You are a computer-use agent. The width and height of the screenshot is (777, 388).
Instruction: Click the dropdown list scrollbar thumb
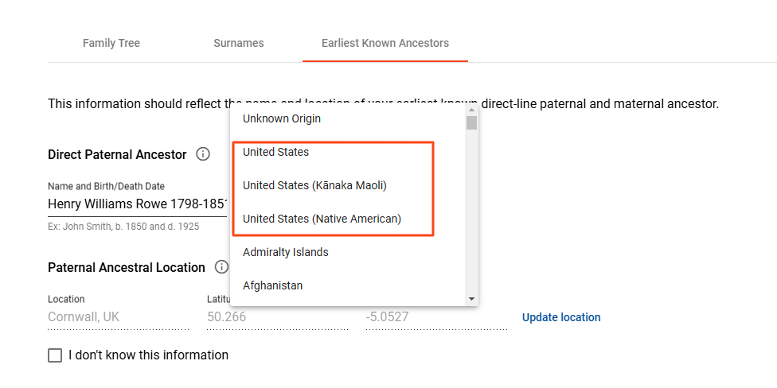[x=471, y=122]
